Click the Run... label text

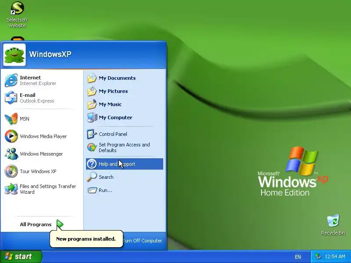tap(105, 190)
